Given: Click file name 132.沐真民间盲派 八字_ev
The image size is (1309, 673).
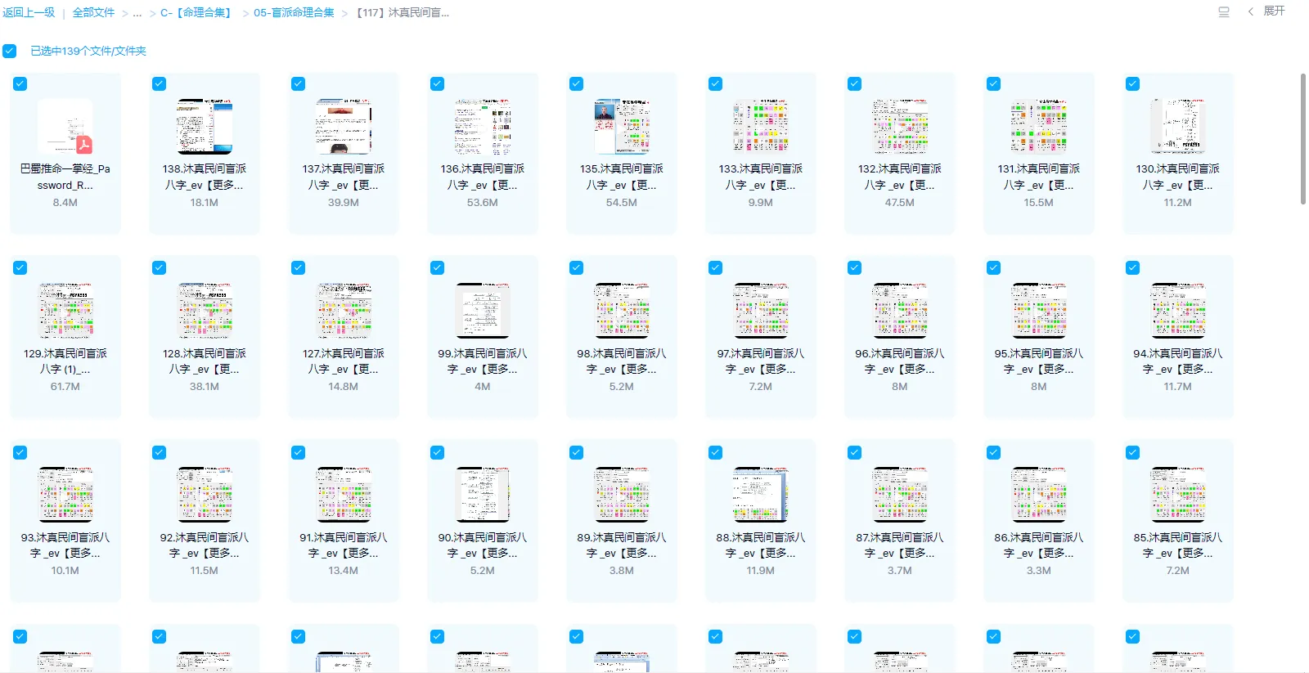Looking at the screenshot, I should tap(900, 177).
